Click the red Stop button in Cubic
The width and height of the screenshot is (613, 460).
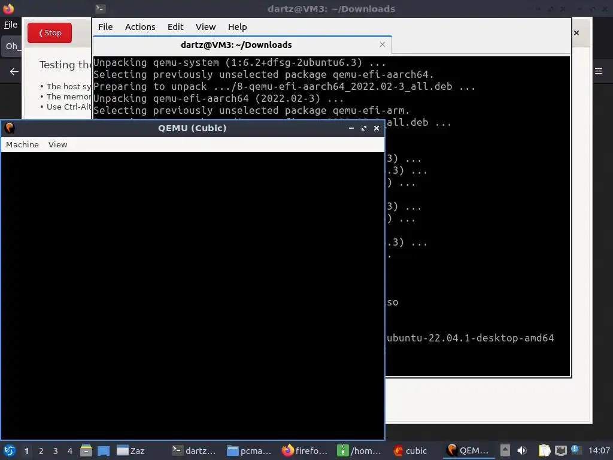pyautogui.click(x=50, y=33)
